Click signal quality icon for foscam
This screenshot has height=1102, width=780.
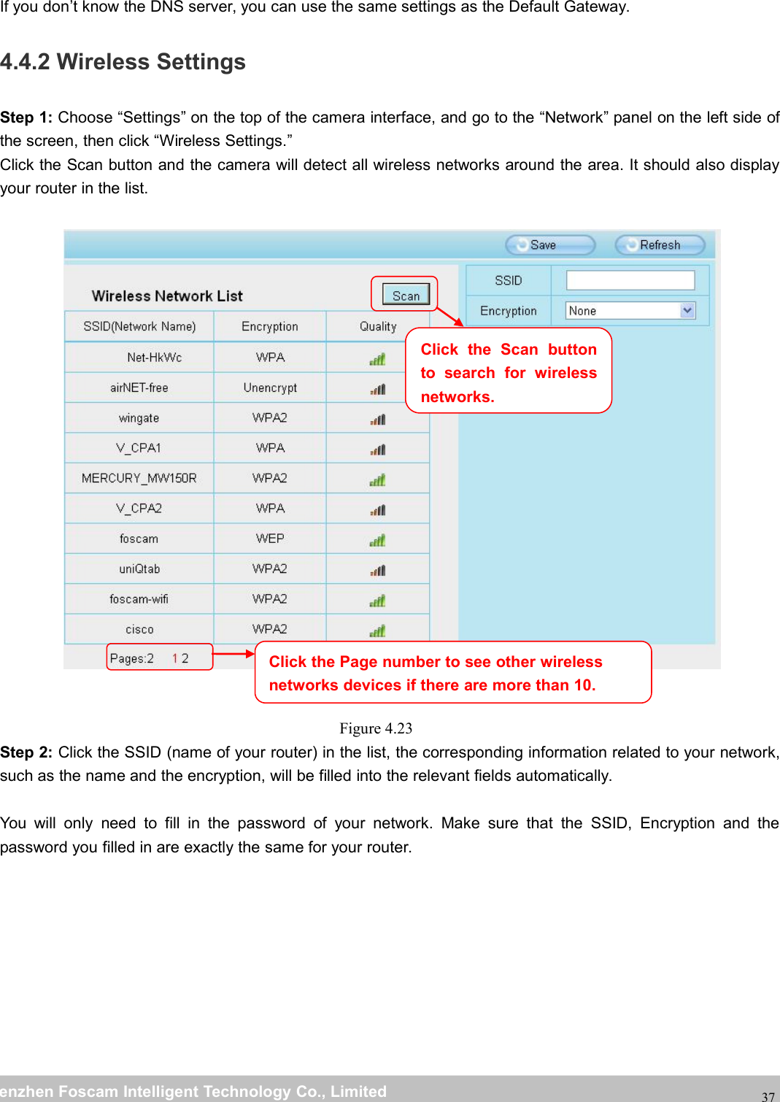point(377,540)
